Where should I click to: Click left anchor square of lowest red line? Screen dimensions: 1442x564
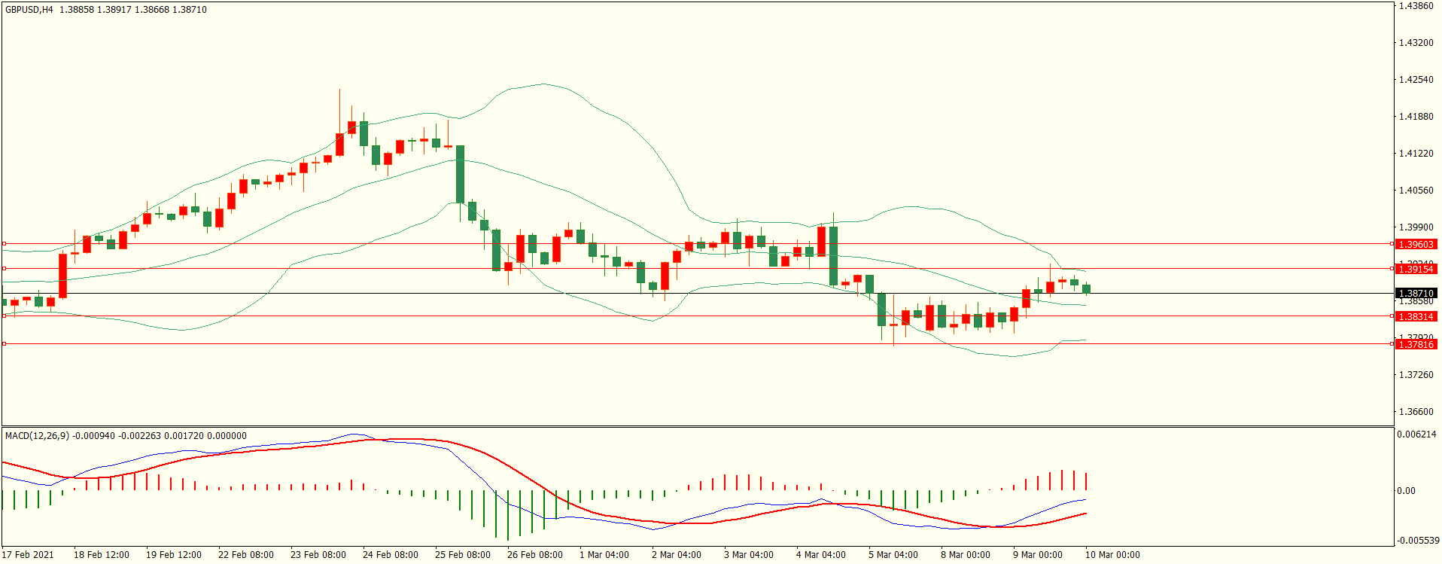click(4, 344)
